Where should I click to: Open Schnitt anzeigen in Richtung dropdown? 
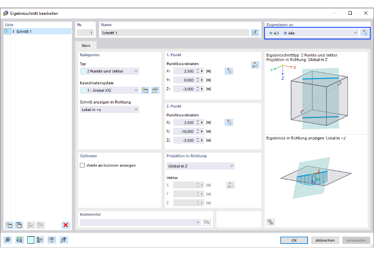109,109
